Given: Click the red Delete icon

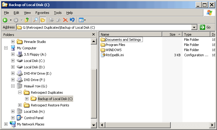Looking at the screenshot, I should tap(65, 20).
